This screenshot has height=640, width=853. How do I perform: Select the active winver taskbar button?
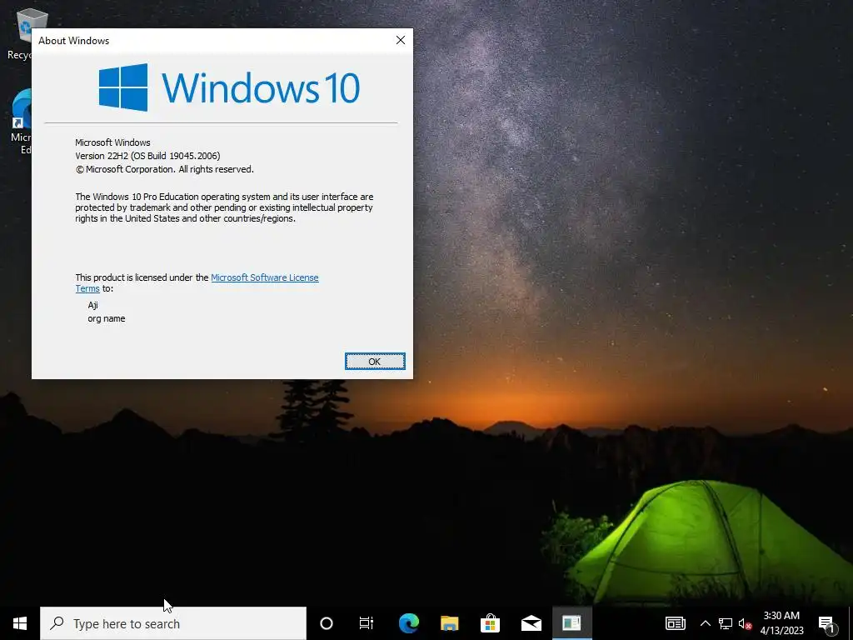coord(571,623)
